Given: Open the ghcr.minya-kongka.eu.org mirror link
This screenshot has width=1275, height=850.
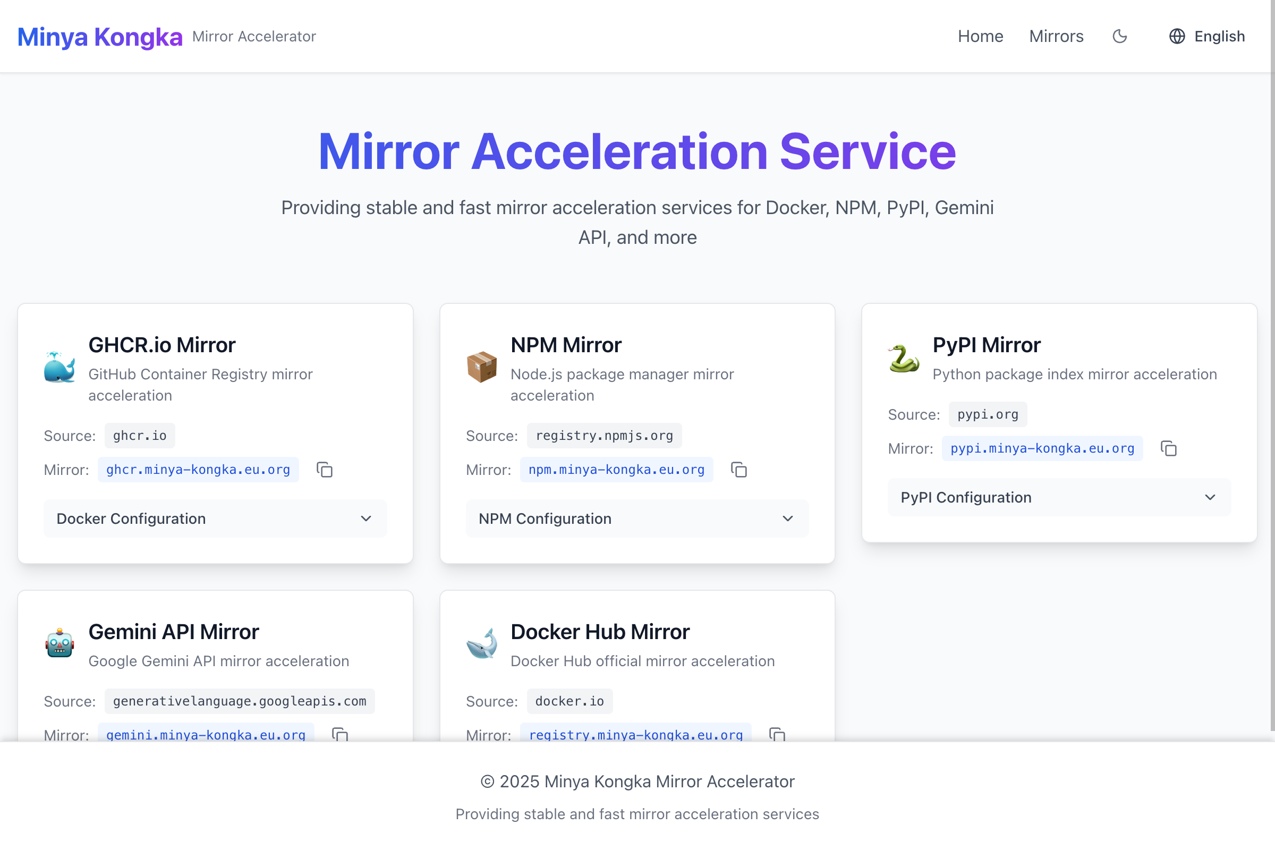Looking at the screenshot, I should coord(198,470).
